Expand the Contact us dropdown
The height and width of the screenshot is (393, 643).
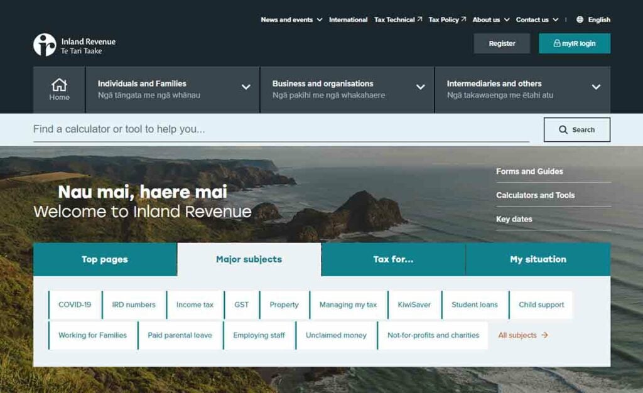point(538,19)
